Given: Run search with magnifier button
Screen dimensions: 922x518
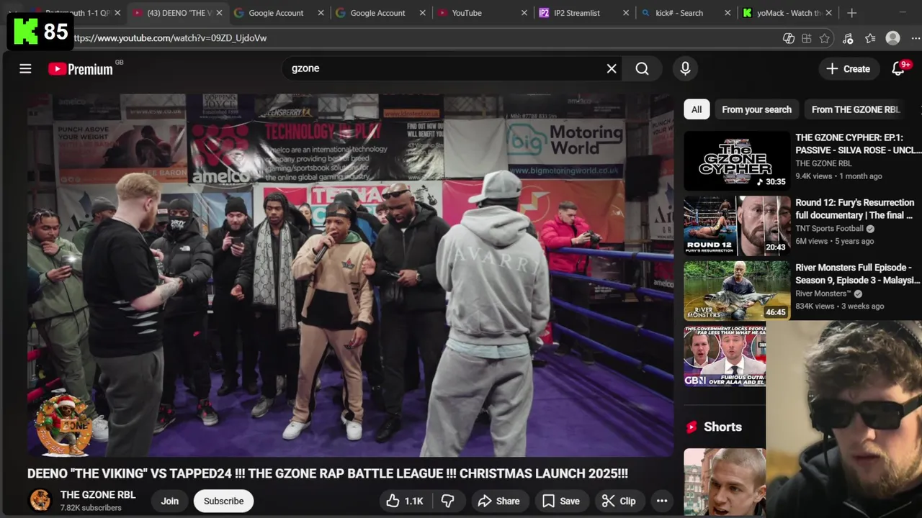Looking at the screenshot, I should (642, 68).
